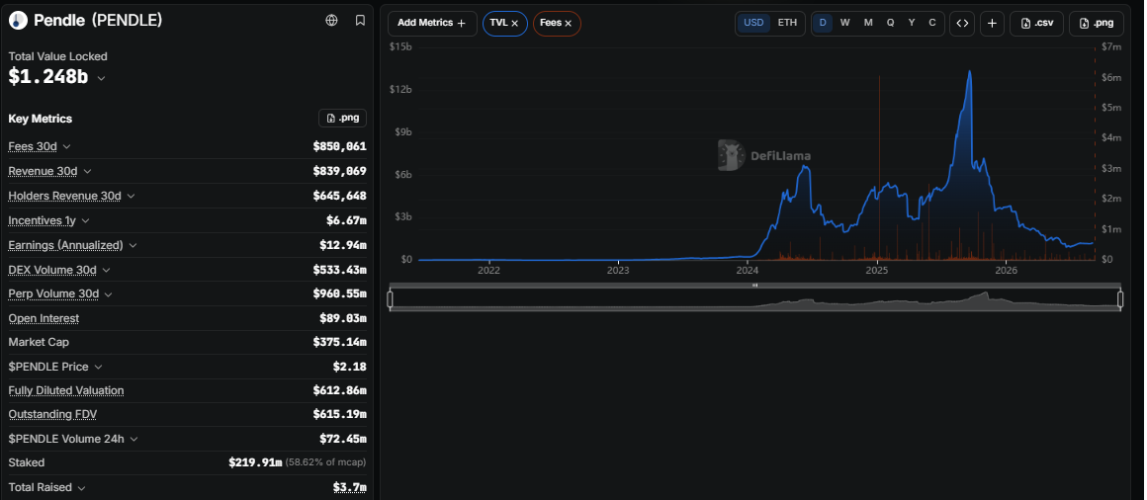Expand the Total Raised row
The width and height of the screenshot is (1147, 500).
coord(81,487)
